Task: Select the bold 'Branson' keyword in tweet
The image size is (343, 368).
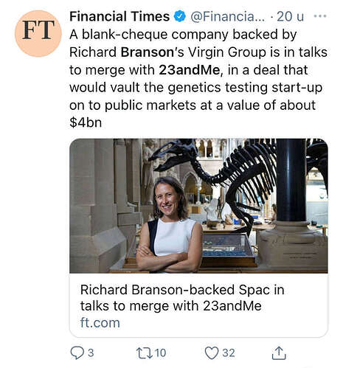Action: click(x=148, y=52)
